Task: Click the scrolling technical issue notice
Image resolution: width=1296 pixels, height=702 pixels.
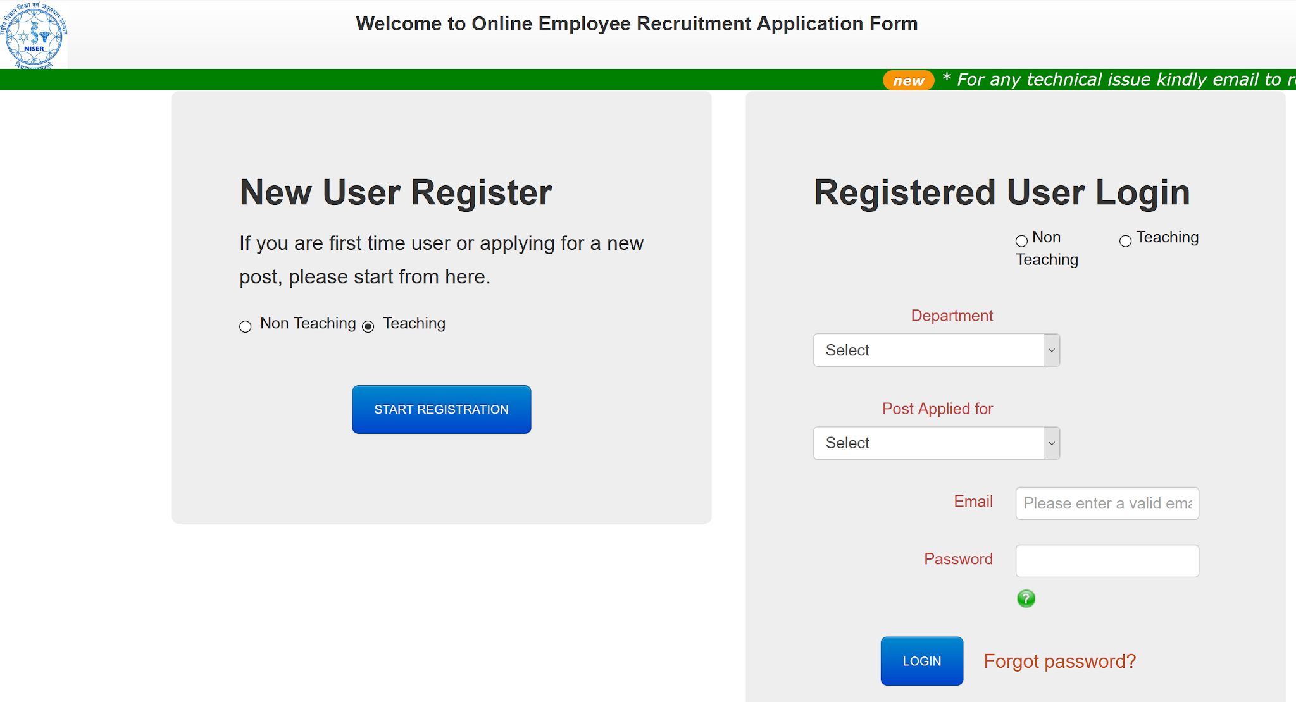Action: click(x=1118, y=80)
